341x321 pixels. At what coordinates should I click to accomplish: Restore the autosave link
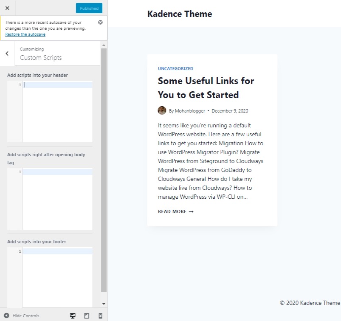coord(25,34)
